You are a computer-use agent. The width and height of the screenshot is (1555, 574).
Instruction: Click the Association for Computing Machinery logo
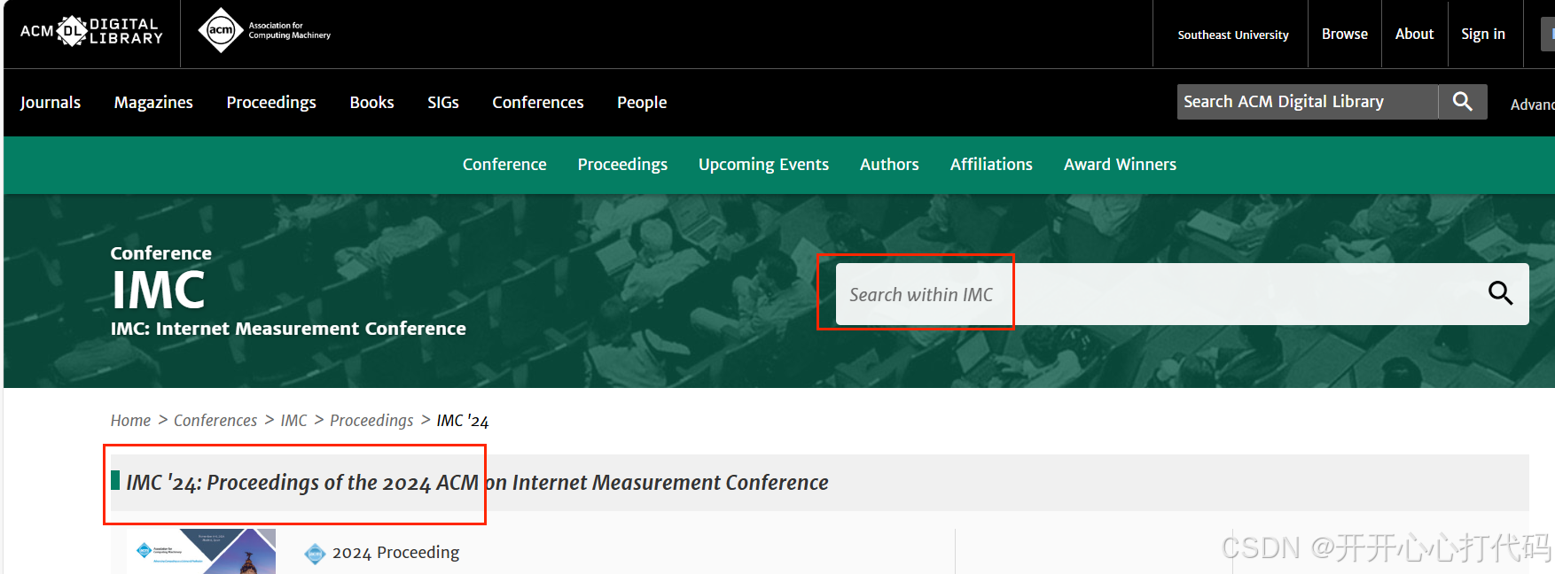point(264,31)
